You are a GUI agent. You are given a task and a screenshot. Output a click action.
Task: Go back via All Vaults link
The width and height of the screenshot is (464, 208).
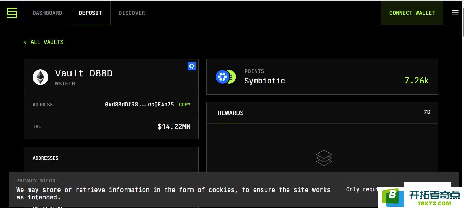(x=43, y=42)
